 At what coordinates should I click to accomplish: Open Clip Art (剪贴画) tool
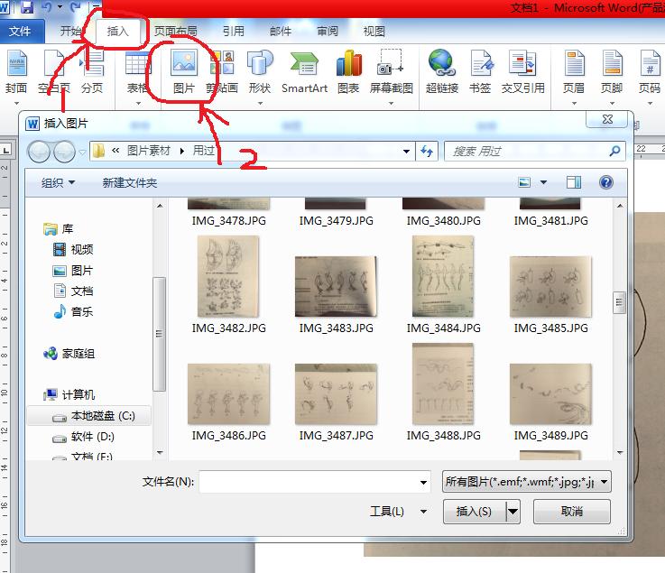(x=222, y=72)
